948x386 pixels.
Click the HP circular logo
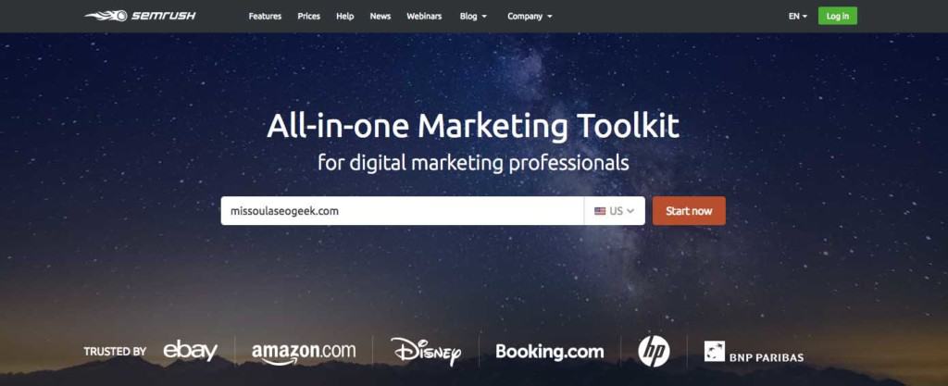pos(654,351)
